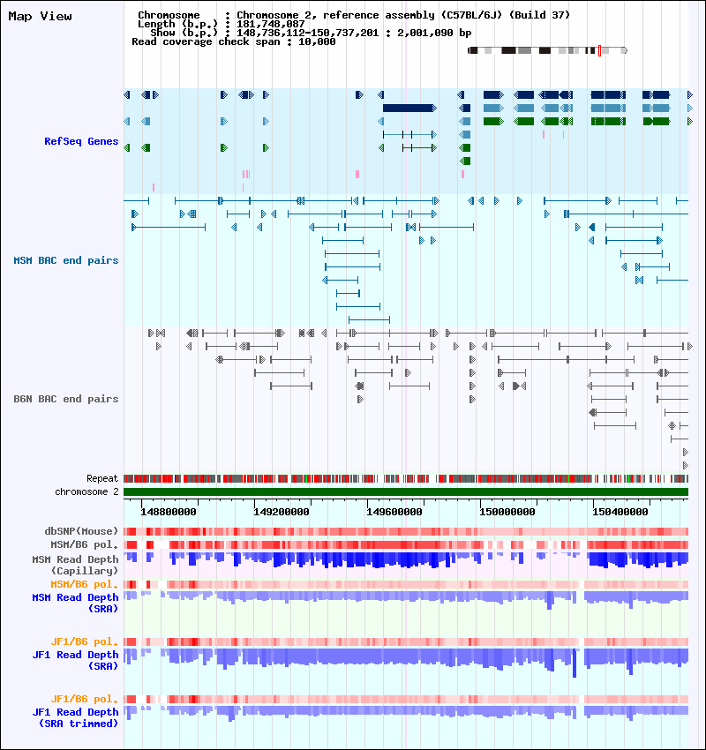The image size is (706, 750).
Task: Click the 149600000 axis coordinate
Action: pyautogui.click(x=394, y=512)
